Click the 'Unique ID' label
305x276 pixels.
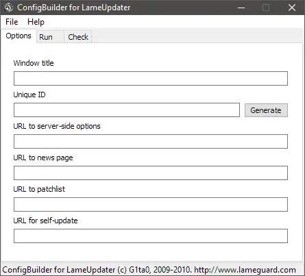(x=29, y=95)
